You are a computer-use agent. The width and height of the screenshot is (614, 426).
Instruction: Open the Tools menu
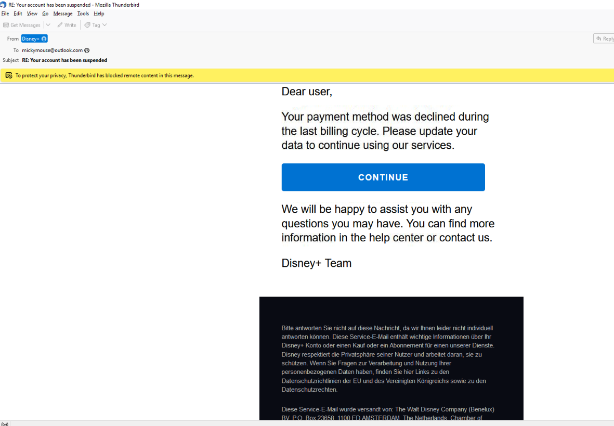point(83,14)
